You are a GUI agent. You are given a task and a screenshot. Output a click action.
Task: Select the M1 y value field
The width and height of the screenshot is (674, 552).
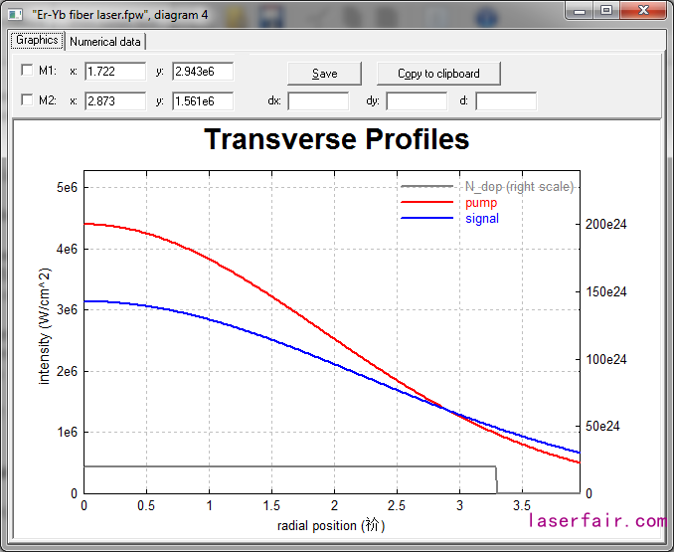pos(203,72)
